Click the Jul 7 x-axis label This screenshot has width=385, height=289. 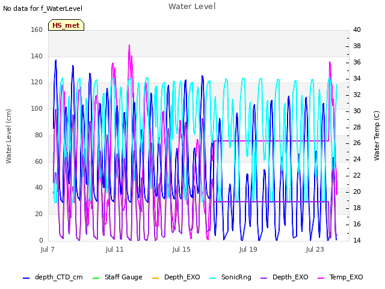click(48, 249)
